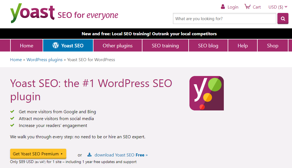Viewport: 292px width, 168px height.
Task: Open the USD ($) currency dropdown
Action: 278,7
